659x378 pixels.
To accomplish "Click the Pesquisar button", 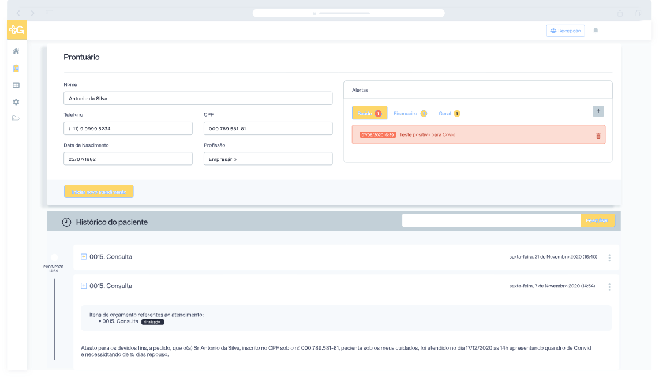I will coord(597,220).
